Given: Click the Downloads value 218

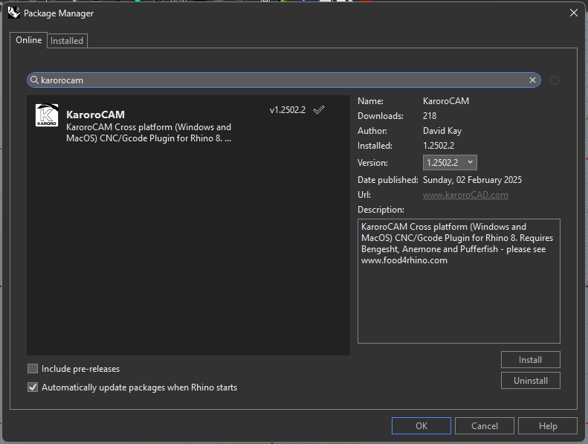Looking at the screenshot, I should point(430,115).
